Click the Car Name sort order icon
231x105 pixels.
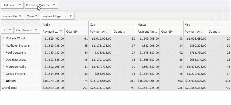pos(31,30)
